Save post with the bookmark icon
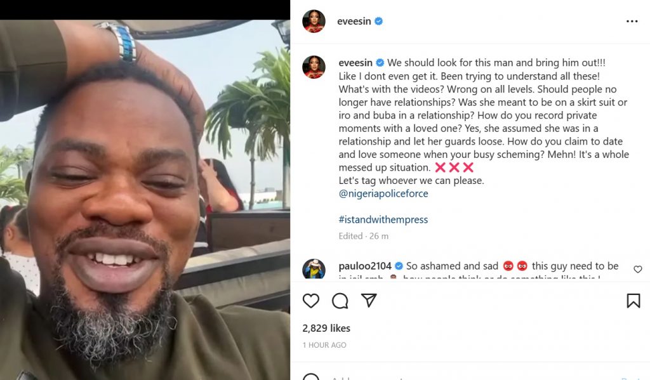 coord(633,301)
